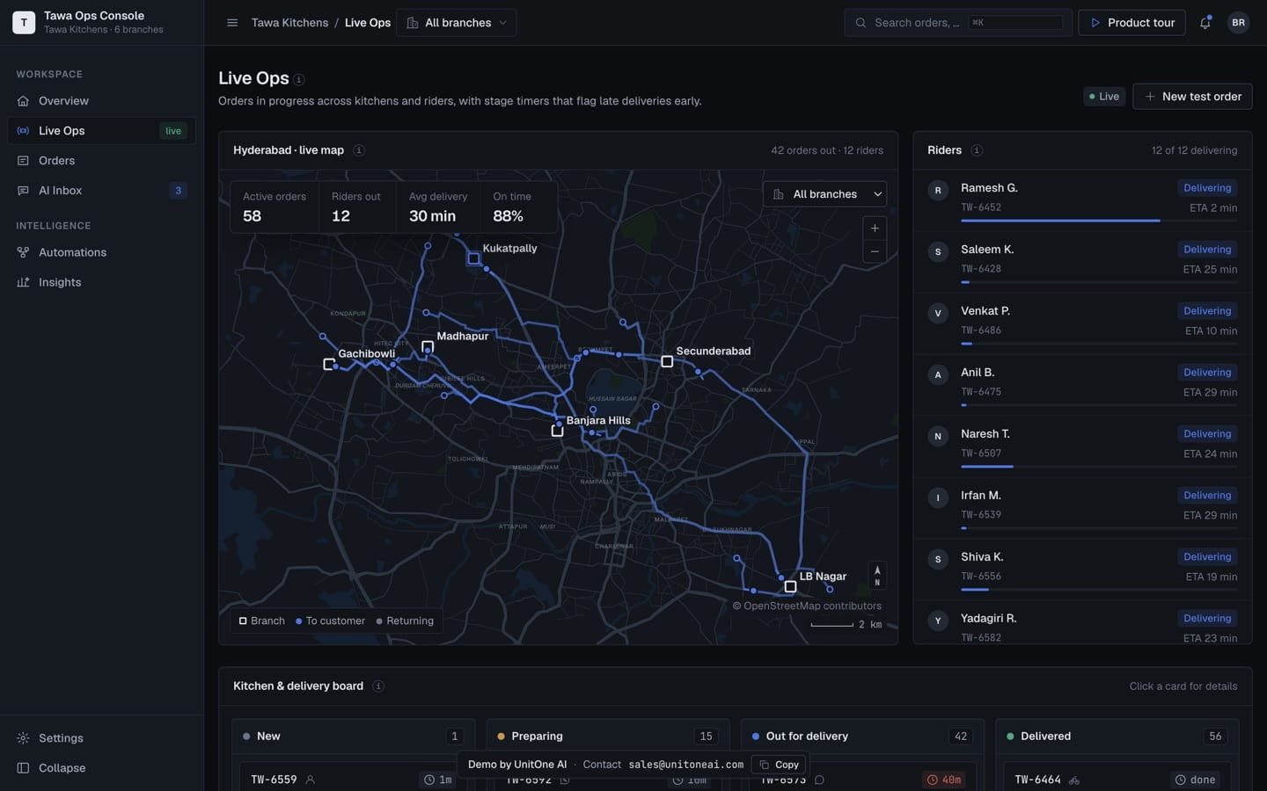The image size is (1267, 791).
Task: Open Settings in sidebar
Action: click(x=101, y=738)
